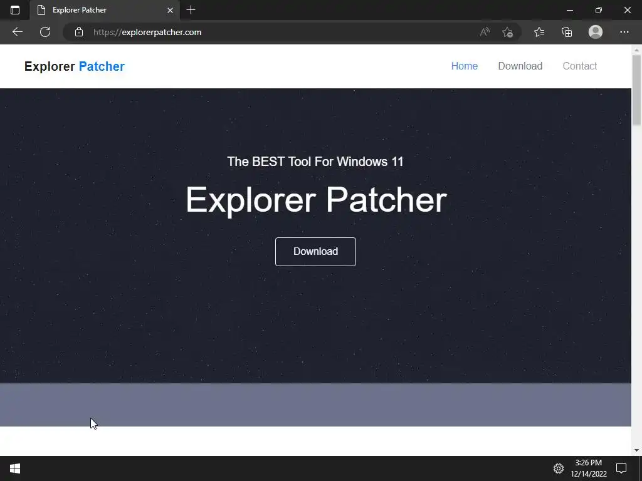The image size is (642, 481).
Task: Click the Explorer Patcher site logo
Action: tap(75, 66)
